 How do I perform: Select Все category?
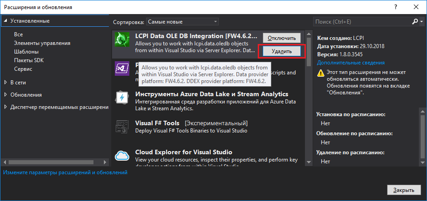18,34
